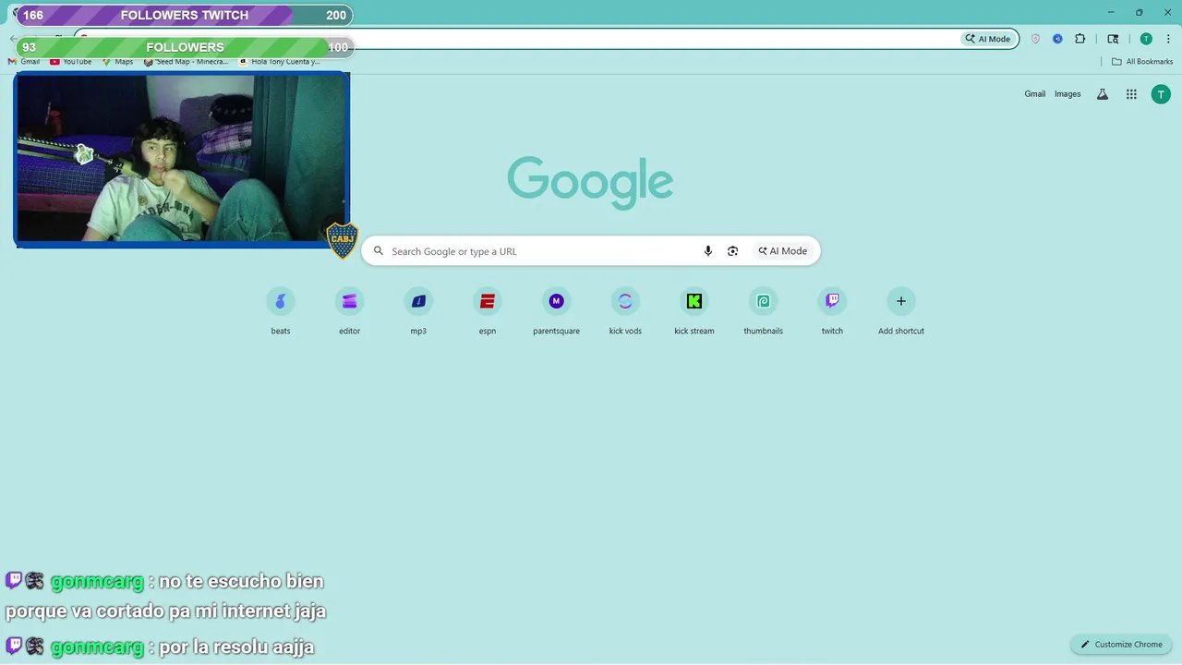This screenshot has height=665, width=1182.
Task: Open the Maps bookmark
Action: (x=117, y=62)
